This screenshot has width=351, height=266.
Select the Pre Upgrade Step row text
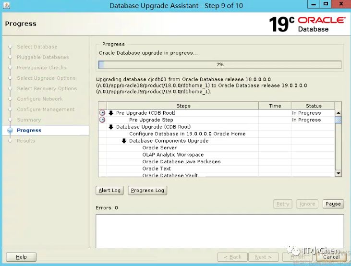(151, 120)
